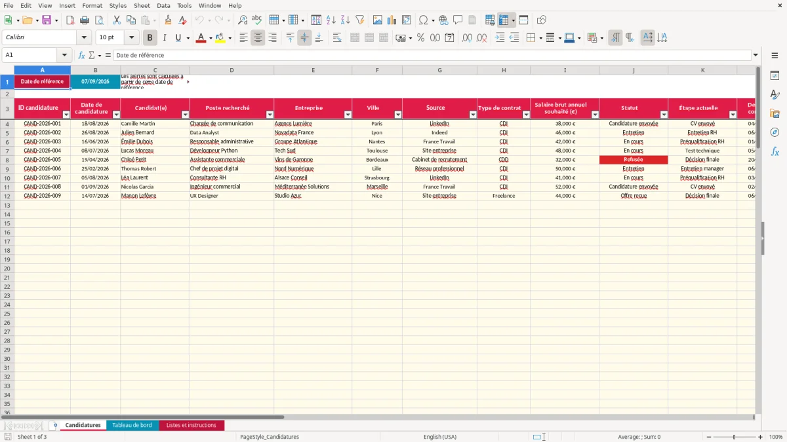This screenshot has height=442, width=787.
Task: Select the red Refusée status cell
Action: 634,160
